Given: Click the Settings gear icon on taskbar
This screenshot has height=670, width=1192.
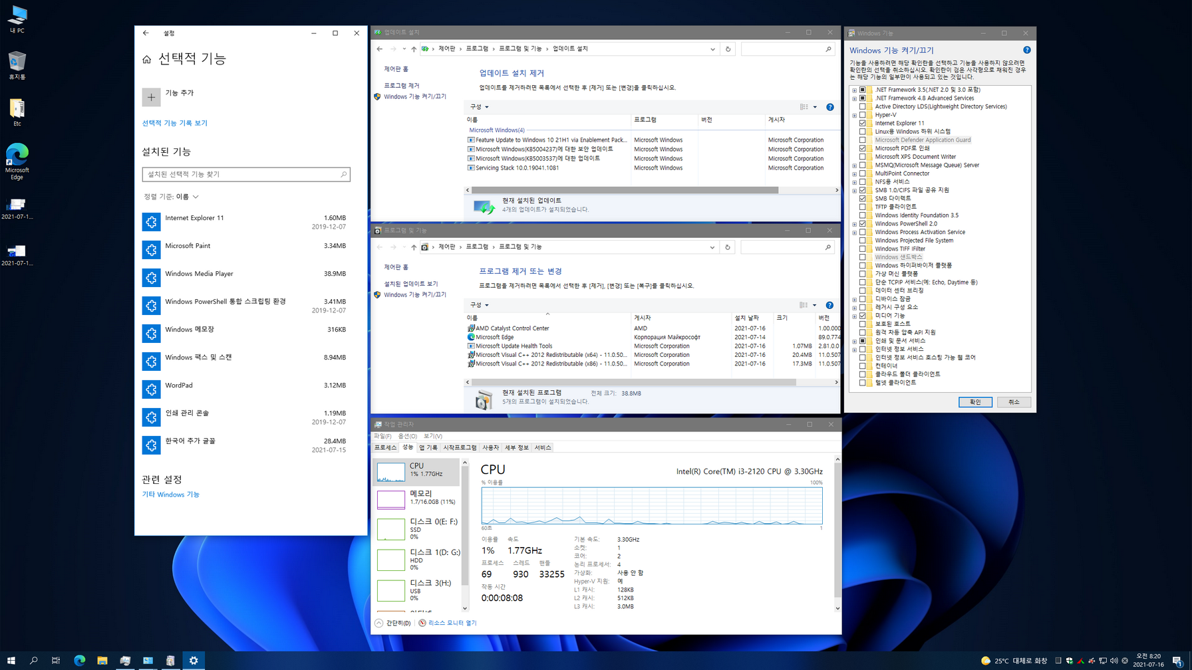Looking at the screenshot, I should coord(194,660).
